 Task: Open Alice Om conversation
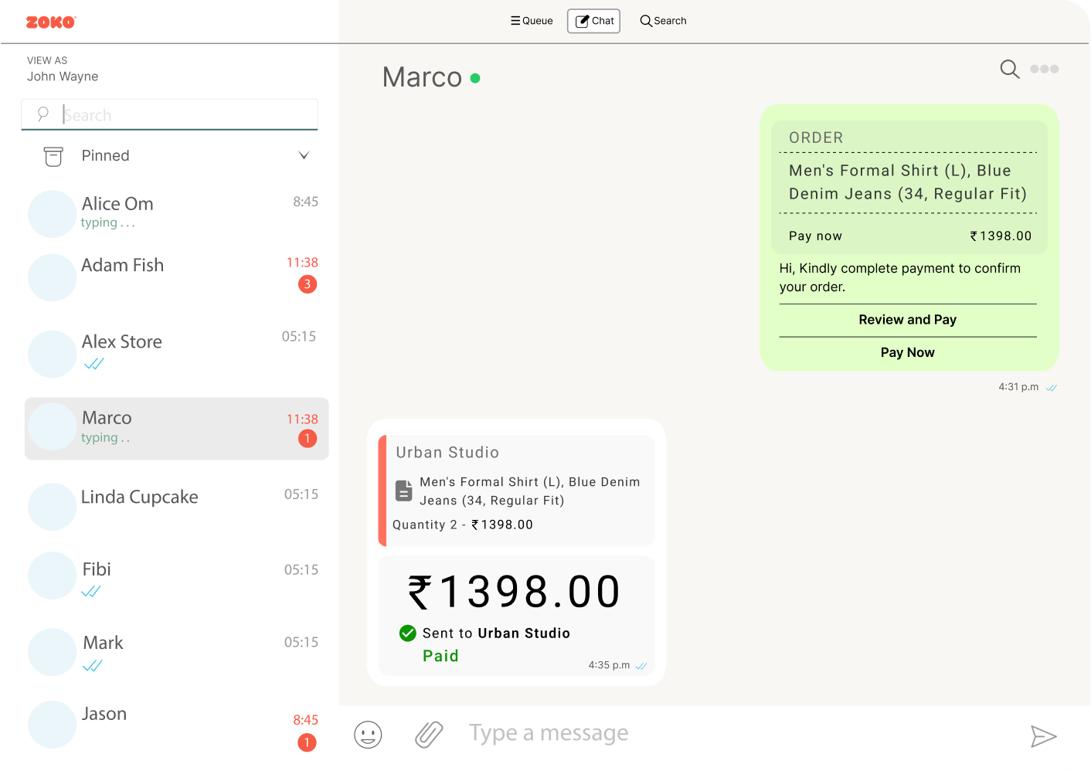(x=177, y=212)
